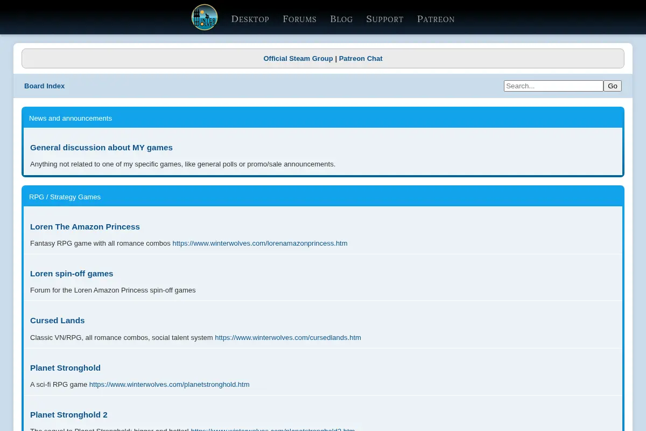The height and width of the screenshot is (431, 646).
Task: Open Loren The Amazon Princess forum
Action: (x=85, y=227)
